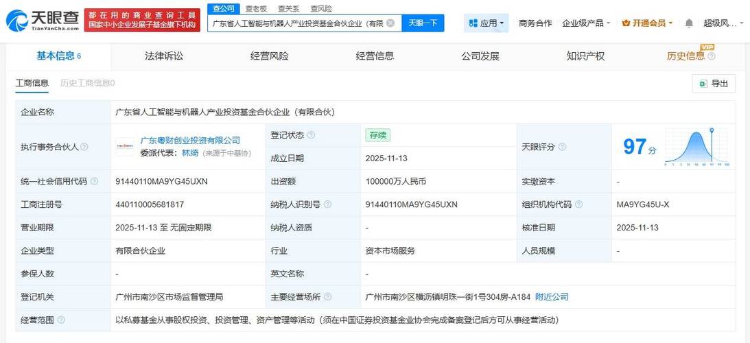Click 商务合作 link
Viewport: 750px width, 343px height.
[535, 23]
